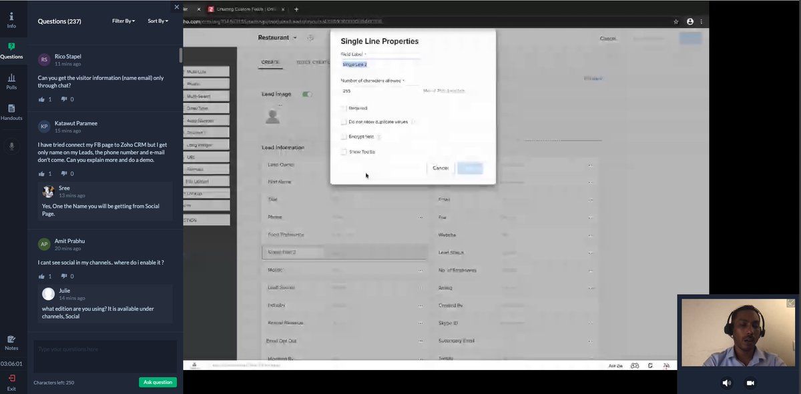The width and height of the screenshot is (801, 394).
Task: Open the ellipsis menu for Phone field
Action: coord(421,217)
